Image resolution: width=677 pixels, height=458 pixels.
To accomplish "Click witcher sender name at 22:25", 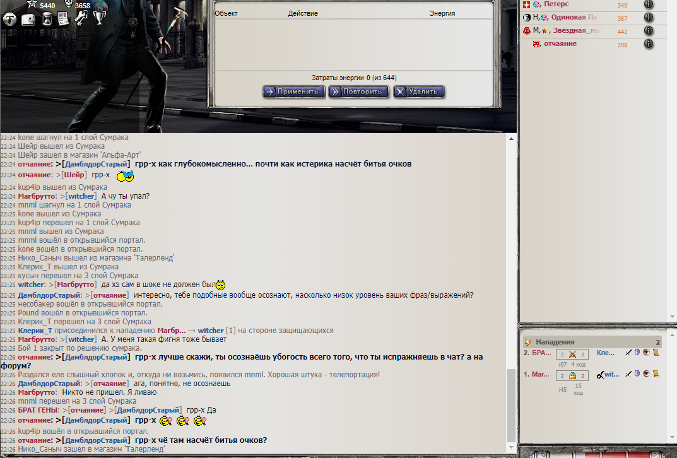I will point(31,285).
